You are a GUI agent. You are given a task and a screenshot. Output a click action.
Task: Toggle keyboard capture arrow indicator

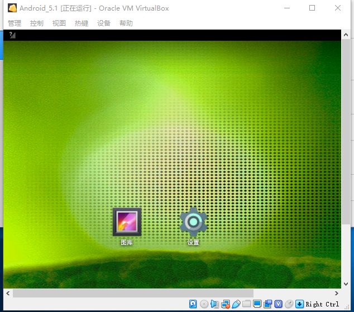300,304
